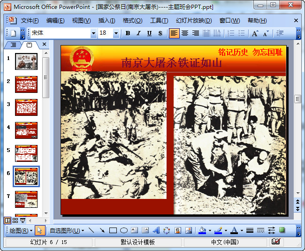
Task: Choose a dash style
Action: pos(260,230)
